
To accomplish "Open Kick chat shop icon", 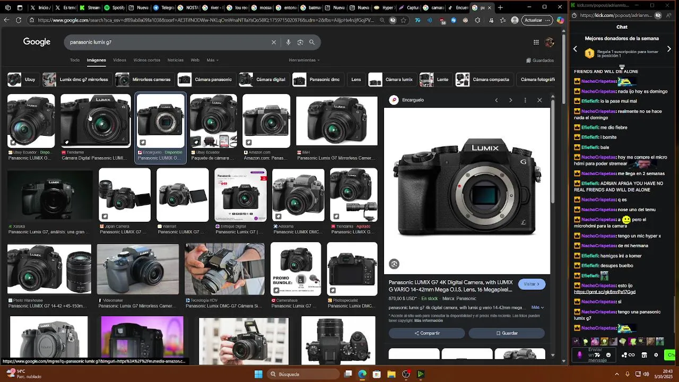I will pyautogui.click(x=644, y=355).
